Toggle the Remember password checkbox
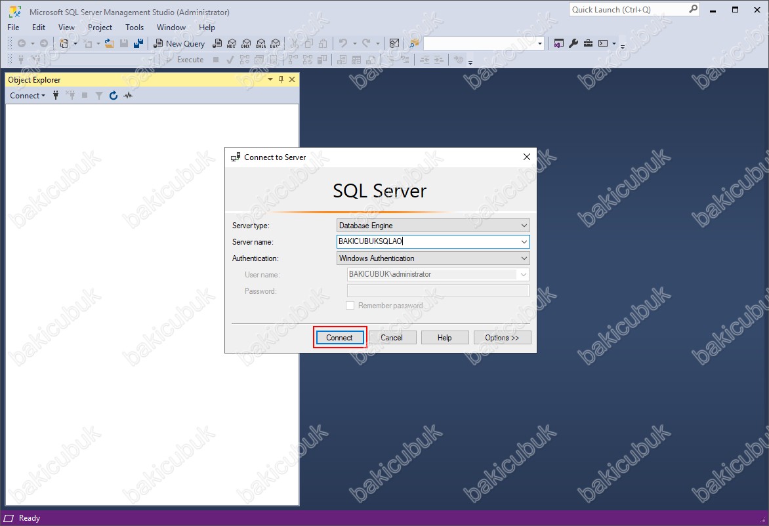The image size is (769, 526). pos(350,306)
